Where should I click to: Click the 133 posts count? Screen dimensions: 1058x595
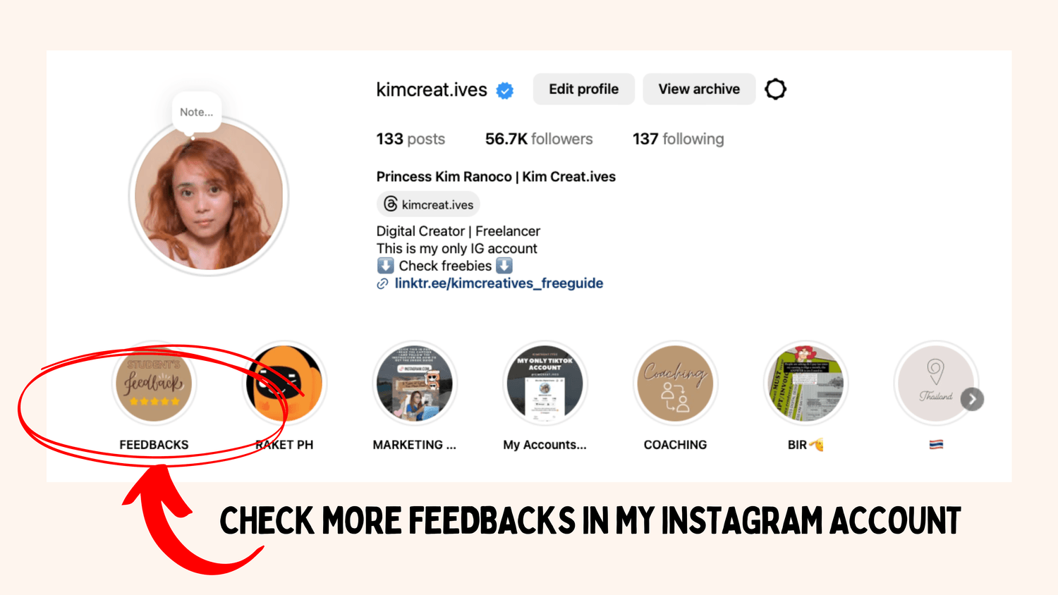[411, 139]
